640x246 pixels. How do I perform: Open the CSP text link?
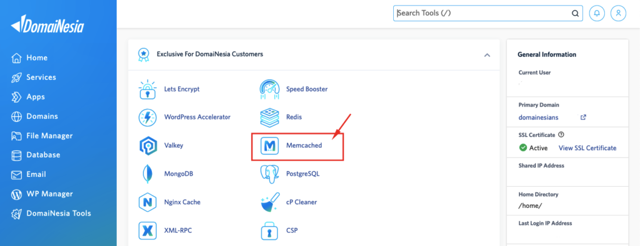click(292, 230)
